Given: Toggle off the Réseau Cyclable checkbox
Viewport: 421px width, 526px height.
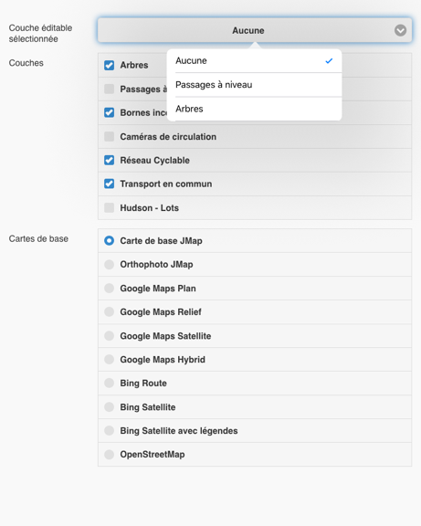Looking at the screenshot, I should pyautogui.click(x=109, y=160).
